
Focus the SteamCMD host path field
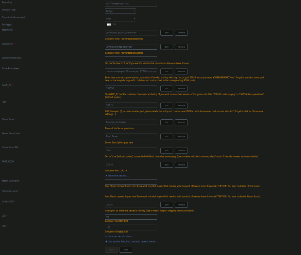point(131,33)
